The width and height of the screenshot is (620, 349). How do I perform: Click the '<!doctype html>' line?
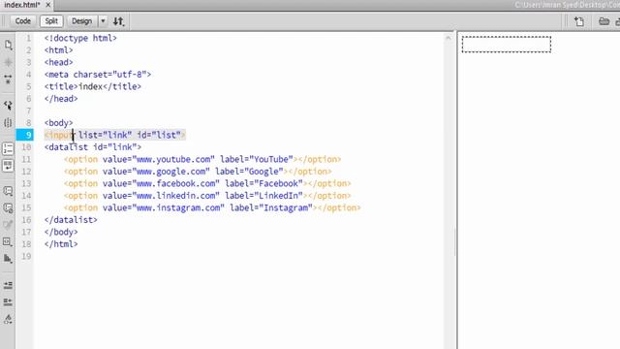tap(80, 38)
